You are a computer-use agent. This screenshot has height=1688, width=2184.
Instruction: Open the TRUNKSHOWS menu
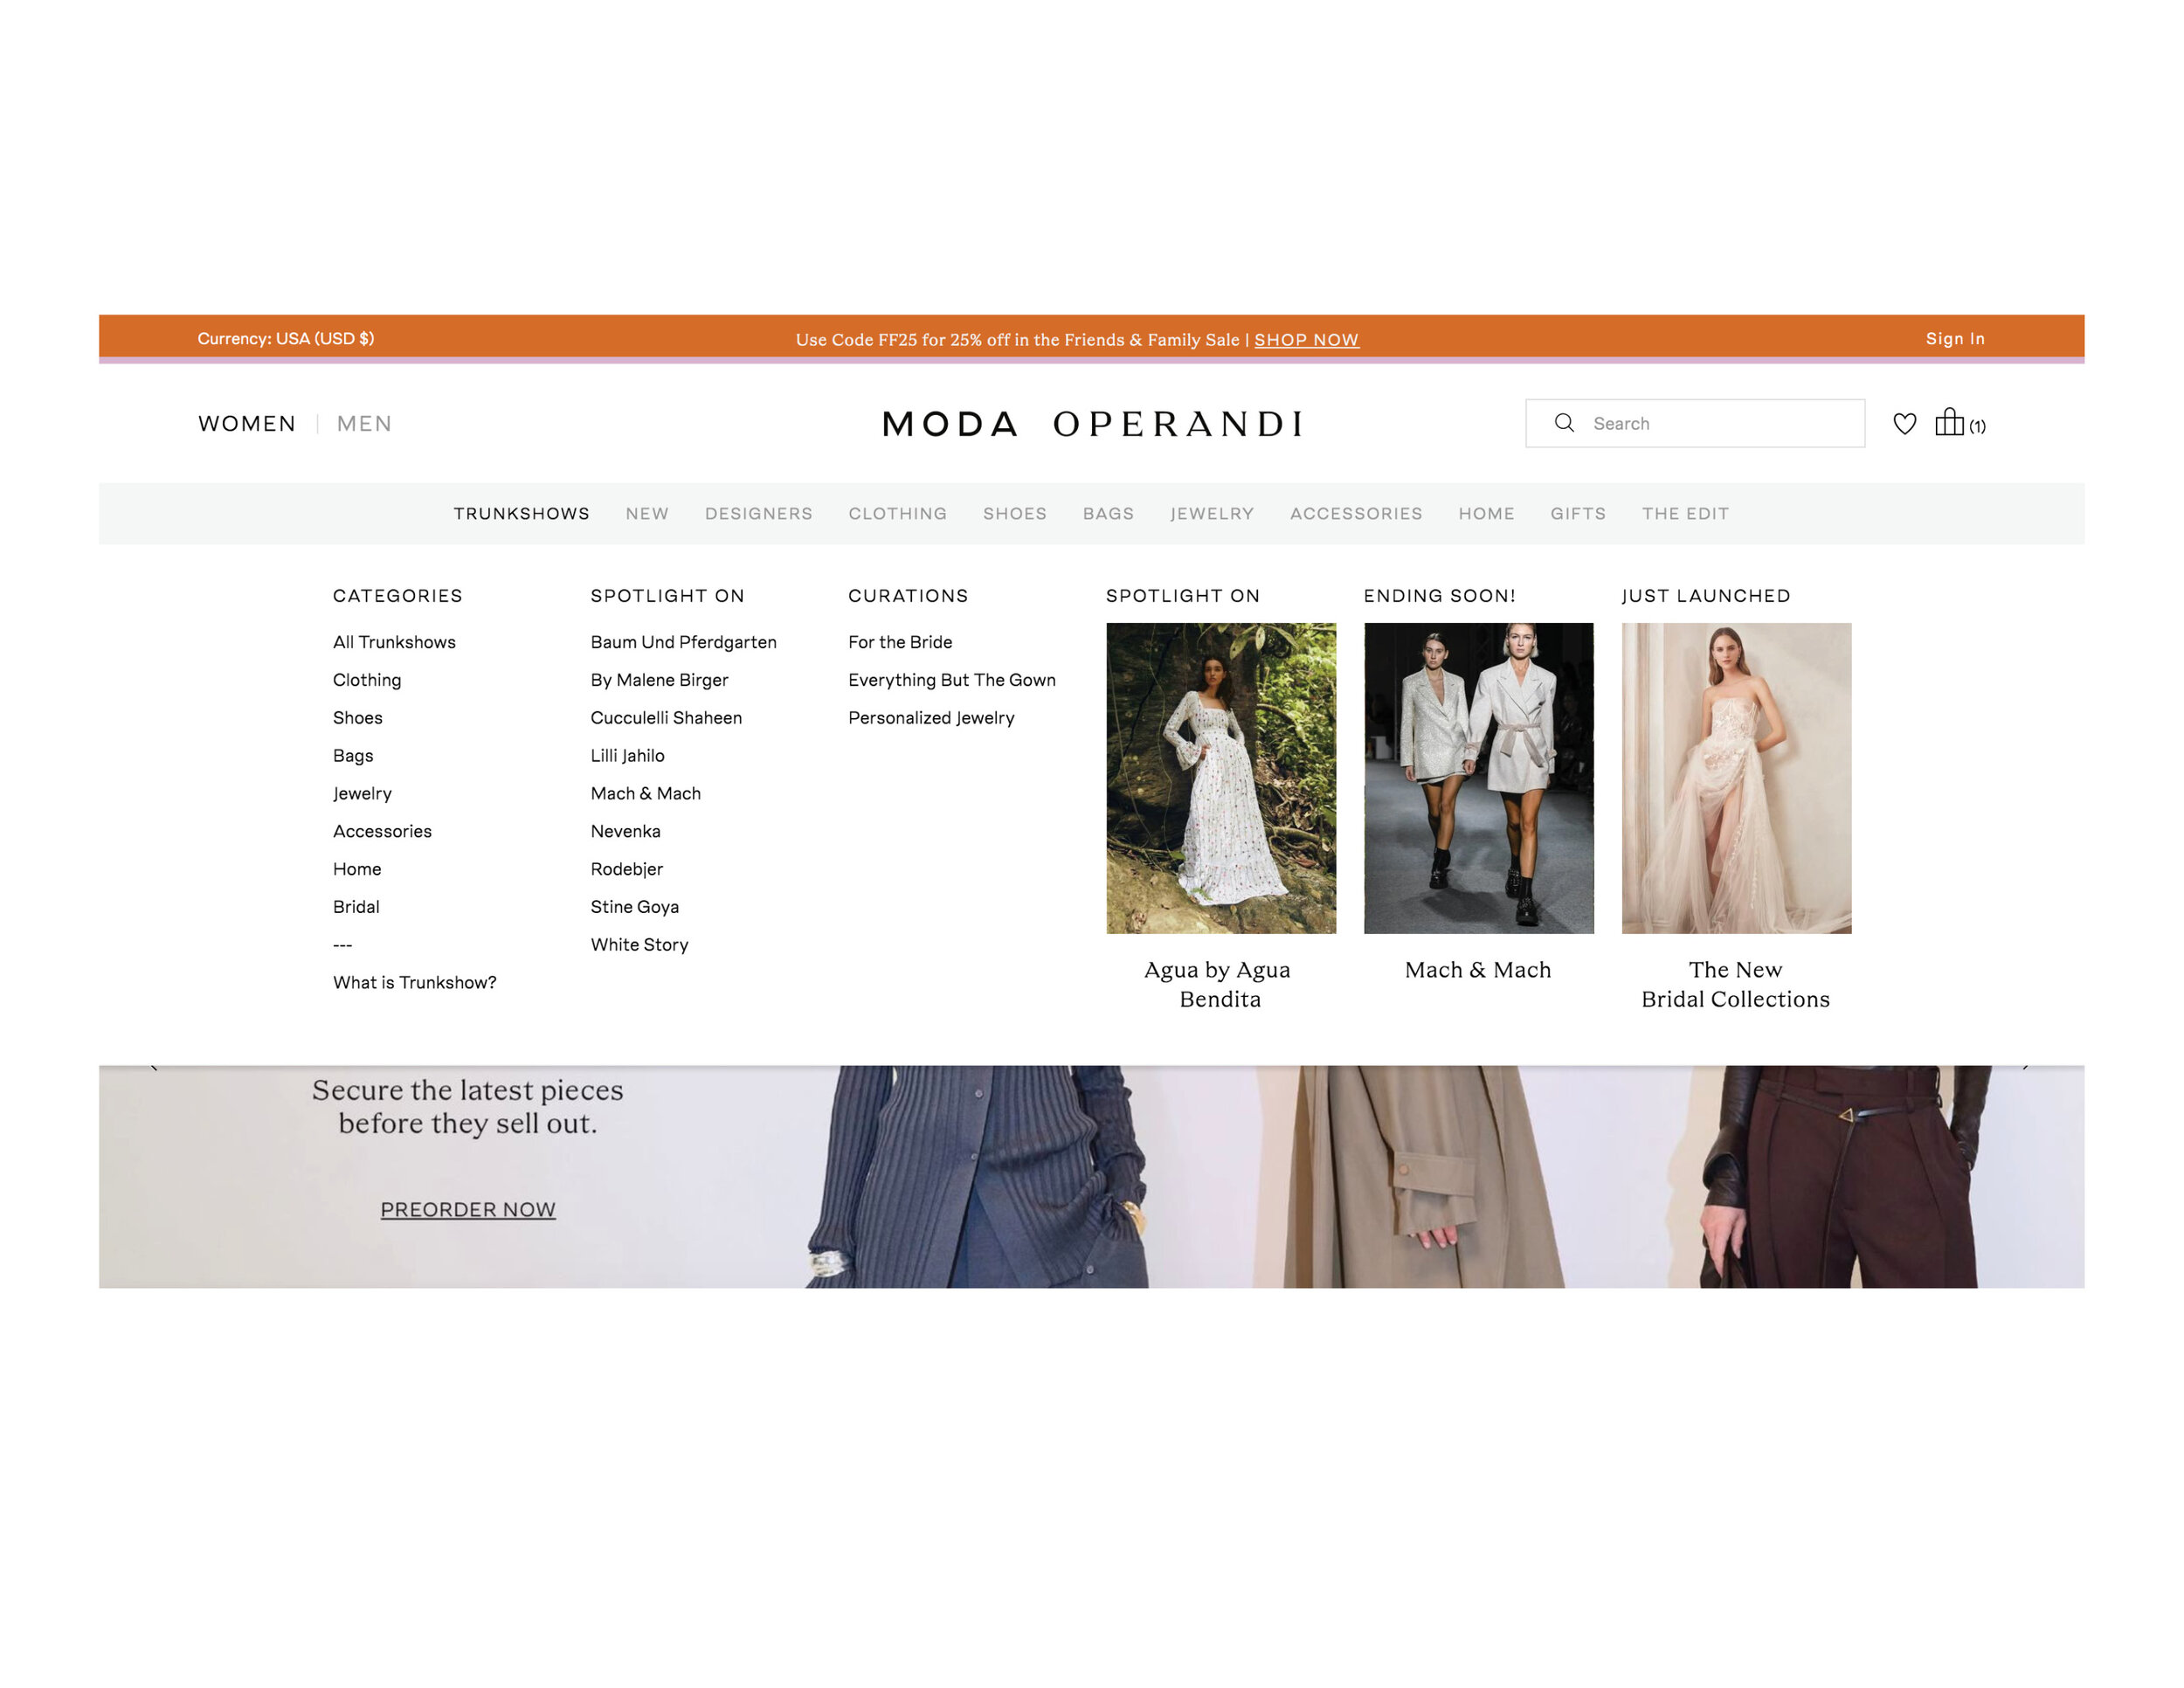pos(521,513)
